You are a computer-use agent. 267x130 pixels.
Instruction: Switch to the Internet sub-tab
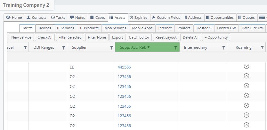(x=165, y=28)
